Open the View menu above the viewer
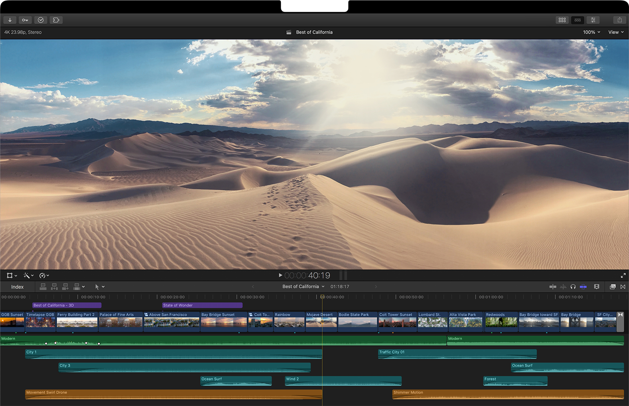Viewport: 629px width, 406px height. tap(615, 32)
